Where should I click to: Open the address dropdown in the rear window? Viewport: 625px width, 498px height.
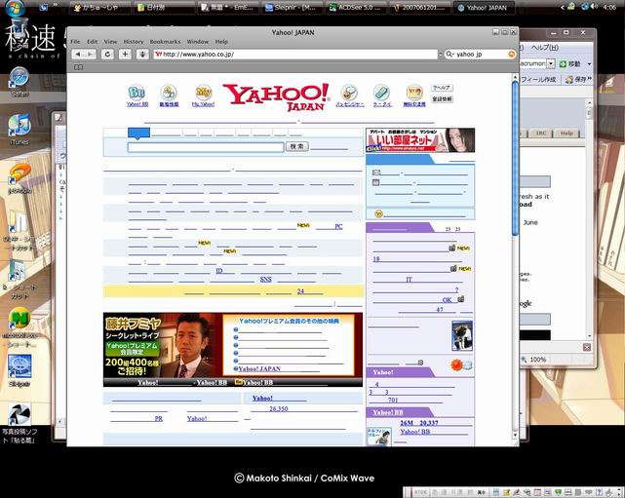pyautogui.click(x=551, y=63)
